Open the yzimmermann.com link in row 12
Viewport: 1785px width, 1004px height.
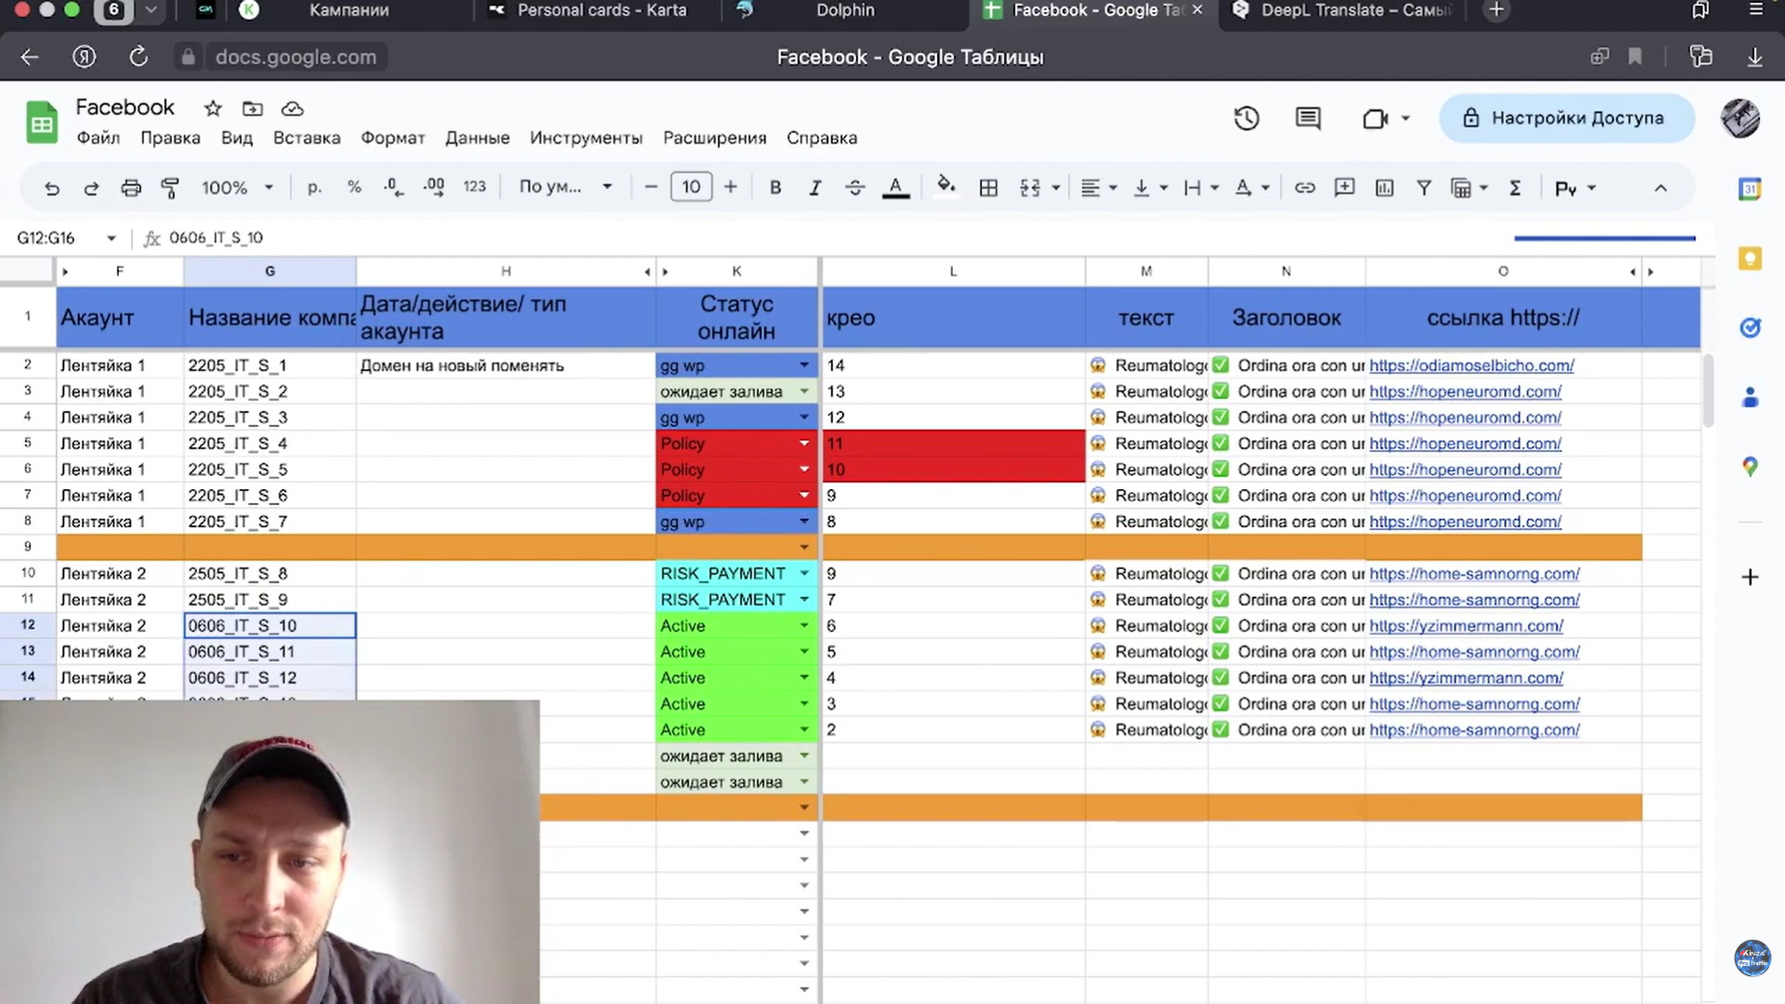click(x=1466, y=626)
